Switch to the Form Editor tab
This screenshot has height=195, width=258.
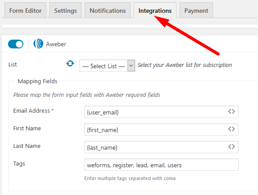[25, 10]
